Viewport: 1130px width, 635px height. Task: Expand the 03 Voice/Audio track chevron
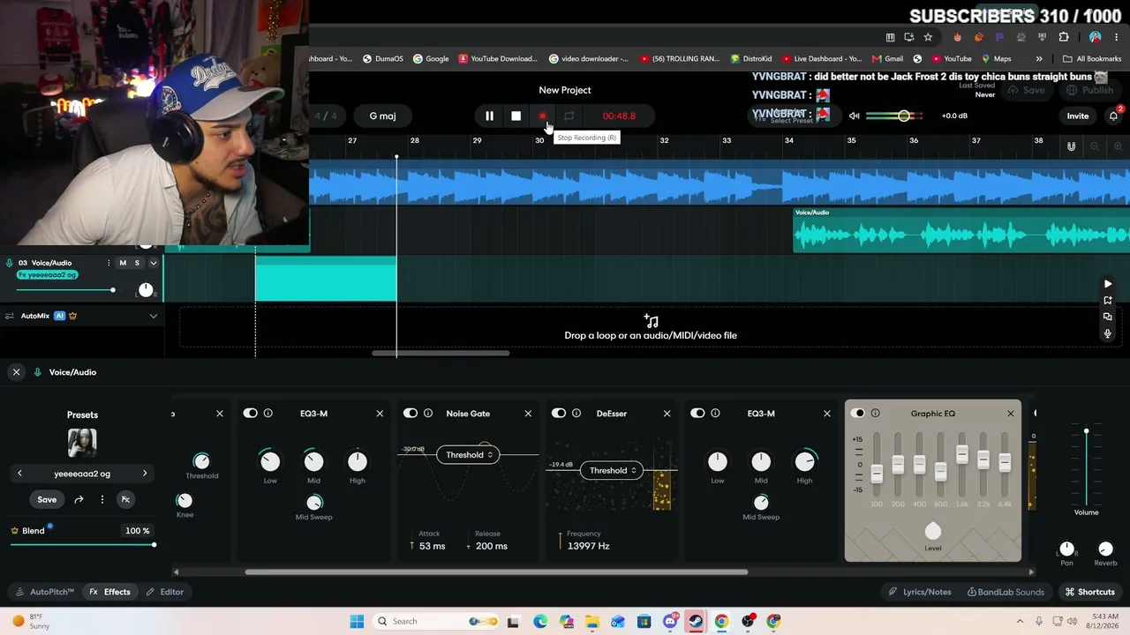tap(153, 263)
